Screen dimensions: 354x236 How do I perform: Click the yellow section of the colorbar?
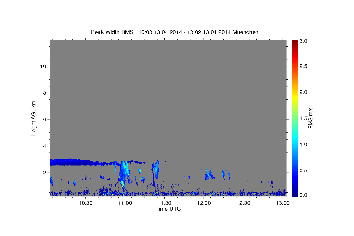point(295,97)
